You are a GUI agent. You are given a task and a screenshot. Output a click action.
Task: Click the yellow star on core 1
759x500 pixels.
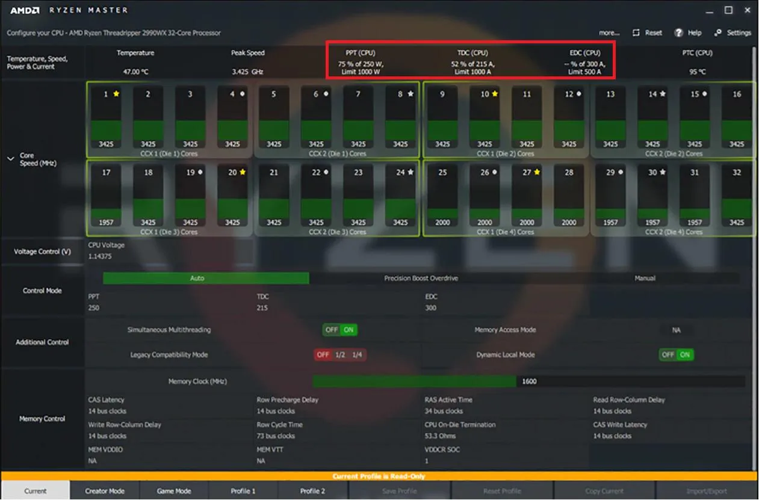(x=116, y=94)
